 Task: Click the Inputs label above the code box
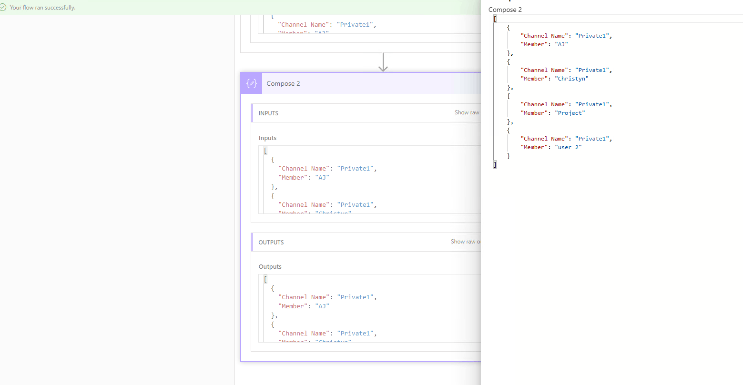[x=267, y=138]
